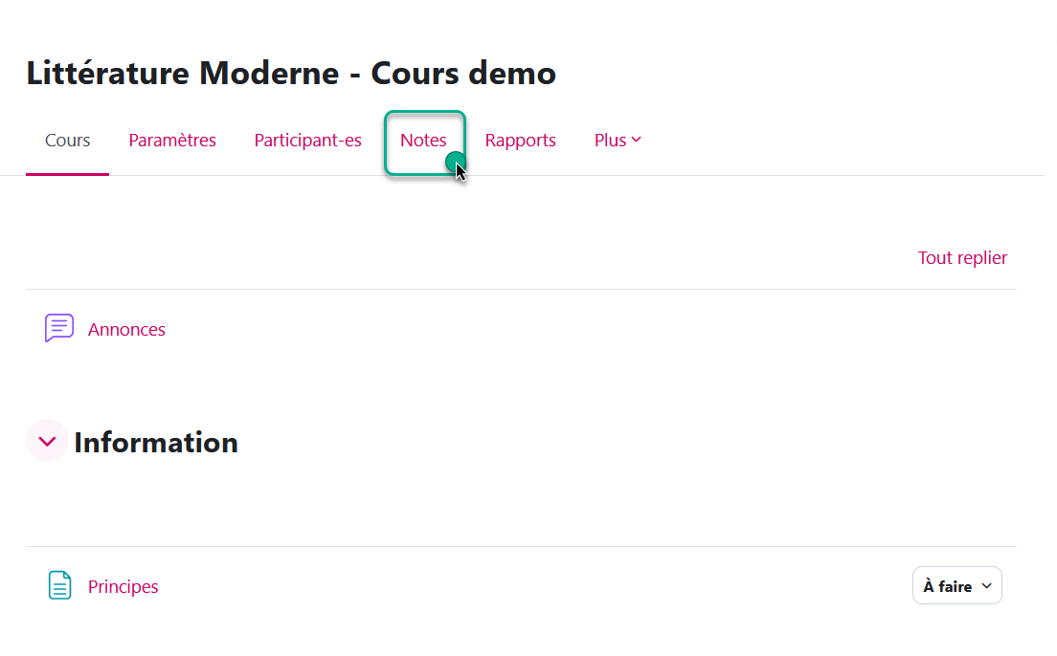1057x656 pixels.
Task: Click empty space right of Annonces row
Action: click(x=574, y=329)
